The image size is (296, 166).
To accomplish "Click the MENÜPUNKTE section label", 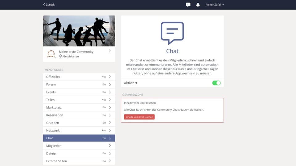I will 54,70.
